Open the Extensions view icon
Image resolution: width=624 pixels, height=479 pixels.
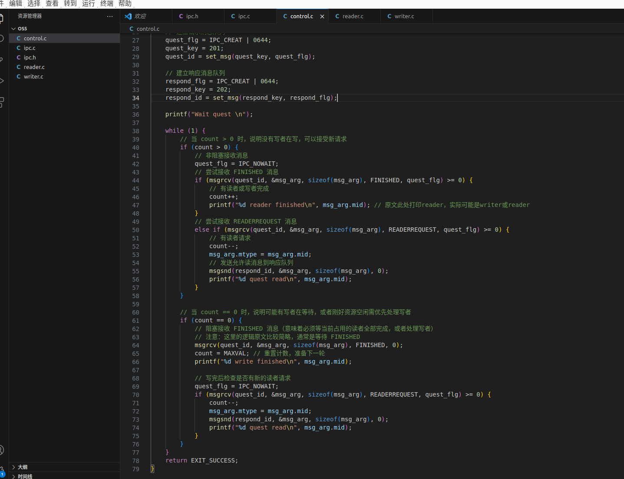pos(1,102)
